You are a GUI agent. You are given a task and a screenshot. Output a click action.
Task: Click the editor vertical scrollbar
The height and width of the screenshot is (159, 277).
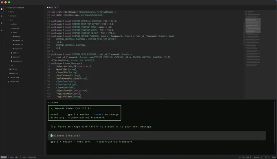pyautogui.click(x=244, y=34)
